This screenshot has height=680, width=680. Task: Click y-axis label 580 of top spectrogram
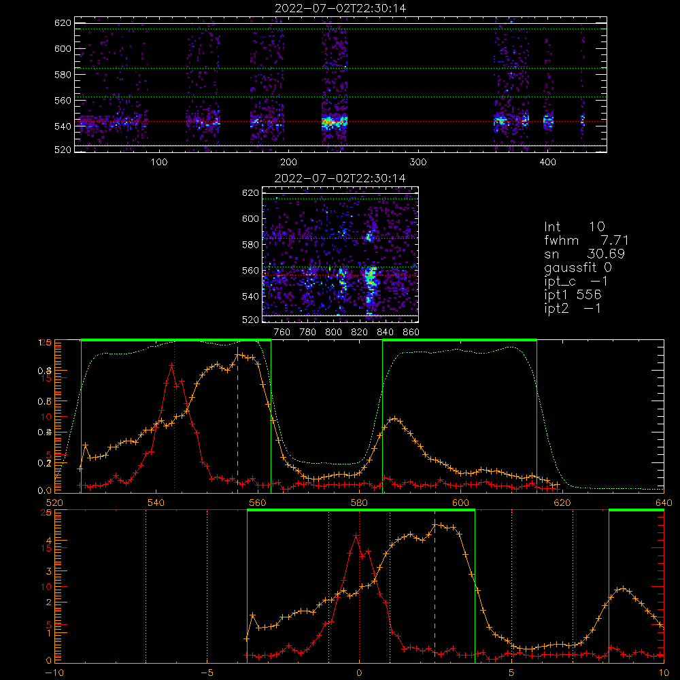[x=63, y=75]
